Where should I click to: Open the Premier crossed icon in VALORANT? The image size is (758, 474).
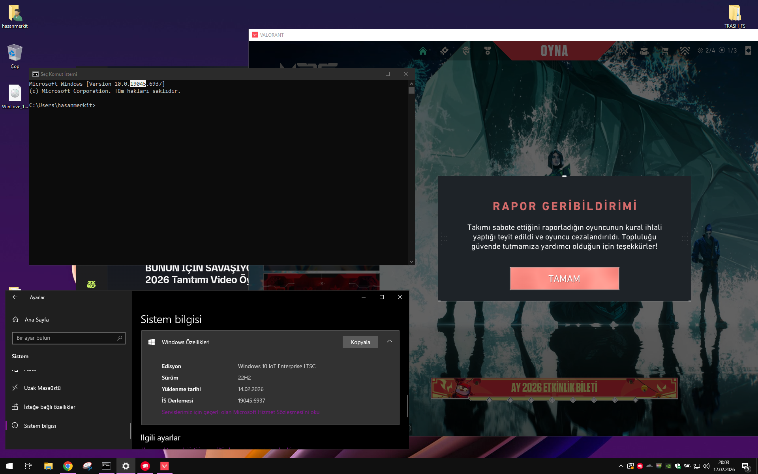click(x=624, y=51)
